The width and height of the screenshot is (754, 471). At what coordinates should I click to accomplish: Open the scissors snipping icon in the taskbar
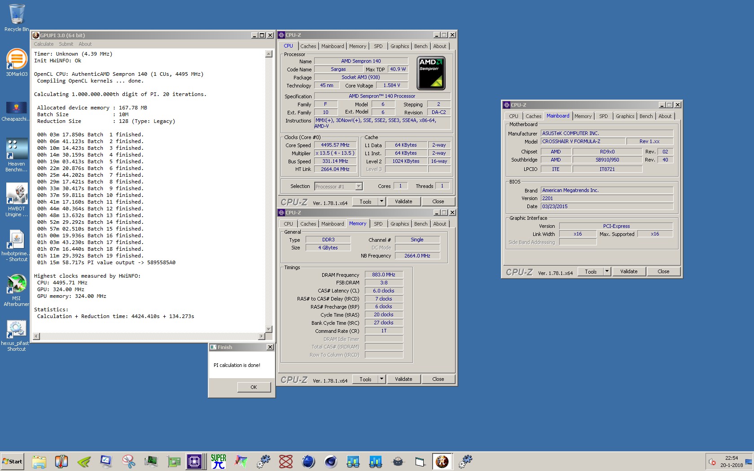tap(129, 461)
